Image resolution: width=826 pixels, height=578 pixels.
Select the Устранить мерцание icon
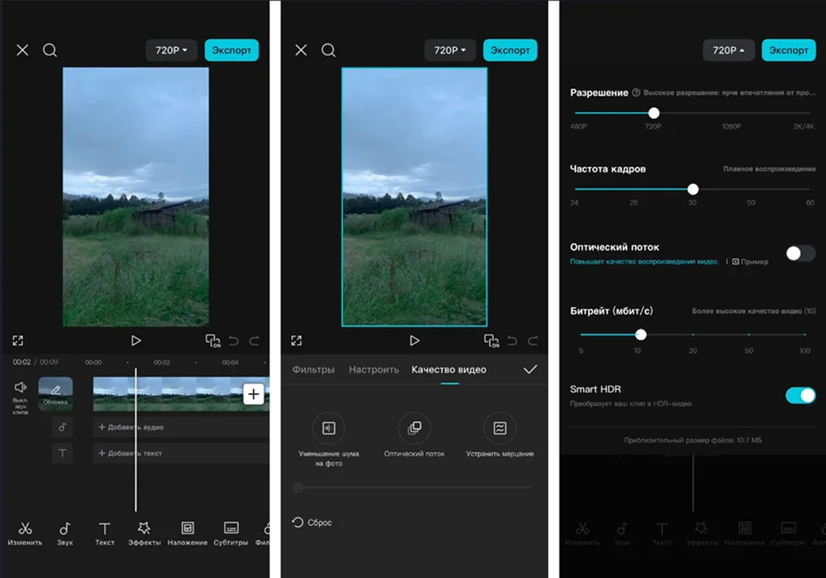pos(500,428)
